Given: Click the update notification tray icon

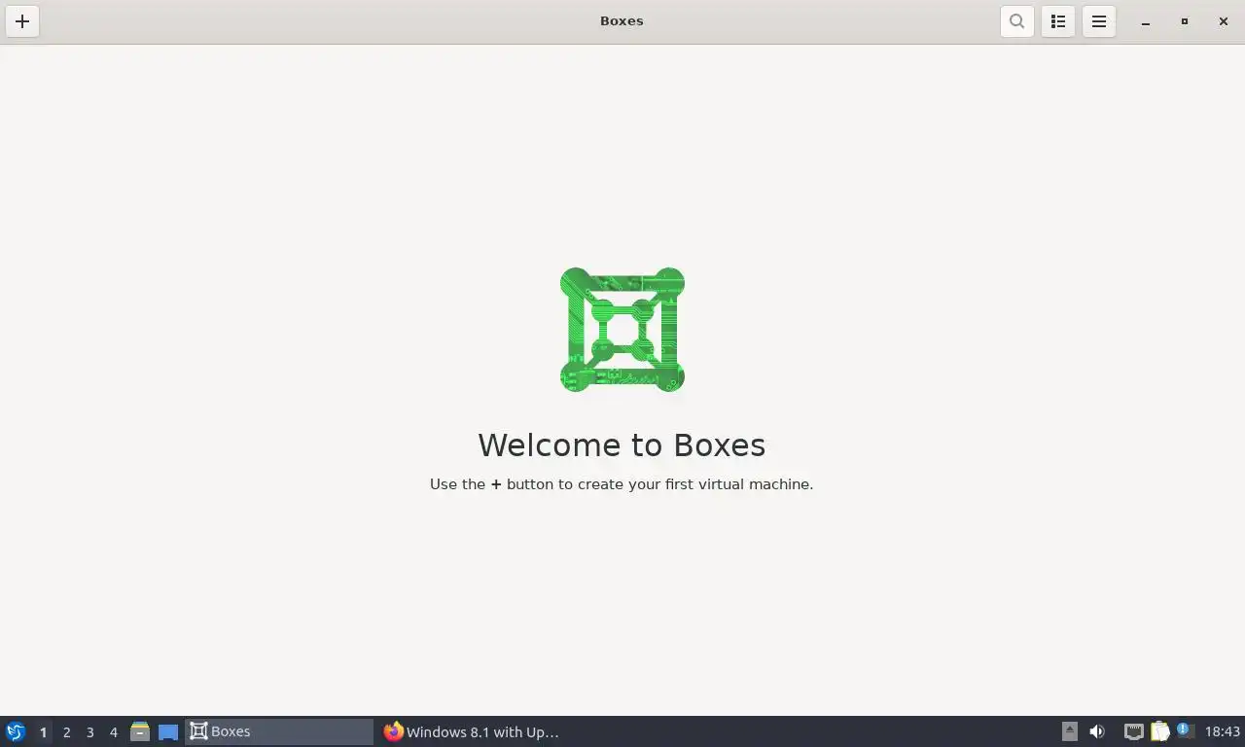Looking at the screenshot, I should (x=1185, y=729).
